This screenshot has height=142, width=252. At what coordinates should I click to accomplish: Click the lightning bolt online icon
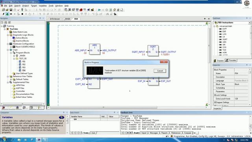click(x=4, y=14)
